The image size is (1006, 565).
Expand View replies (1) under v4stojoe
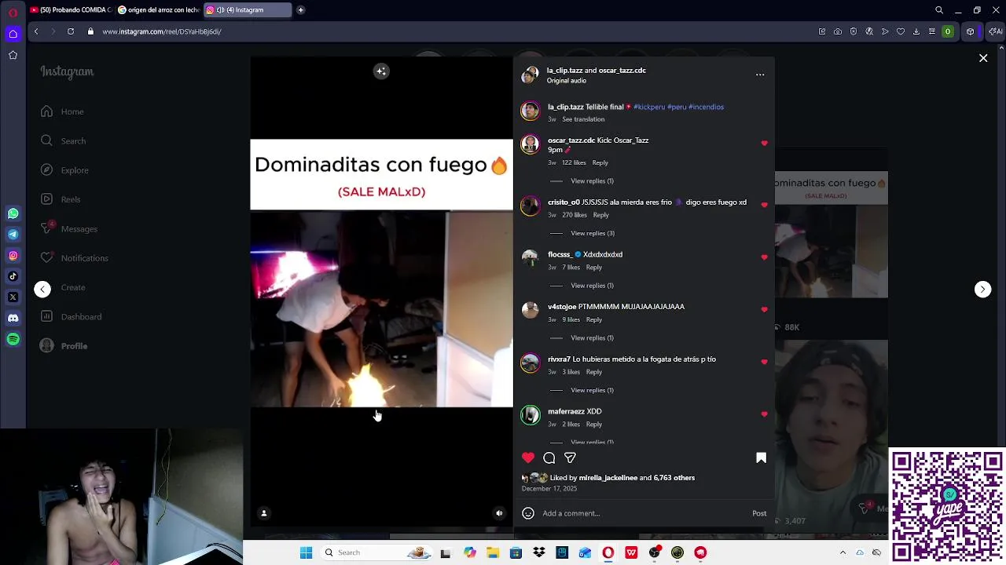coord(592,338)
